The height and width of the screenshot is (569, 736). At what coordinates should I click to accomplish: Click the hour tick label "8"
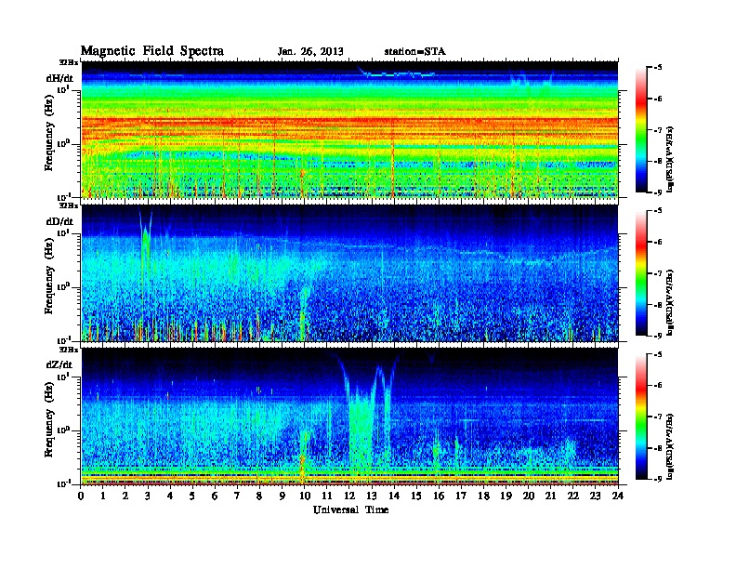[259, 496]
